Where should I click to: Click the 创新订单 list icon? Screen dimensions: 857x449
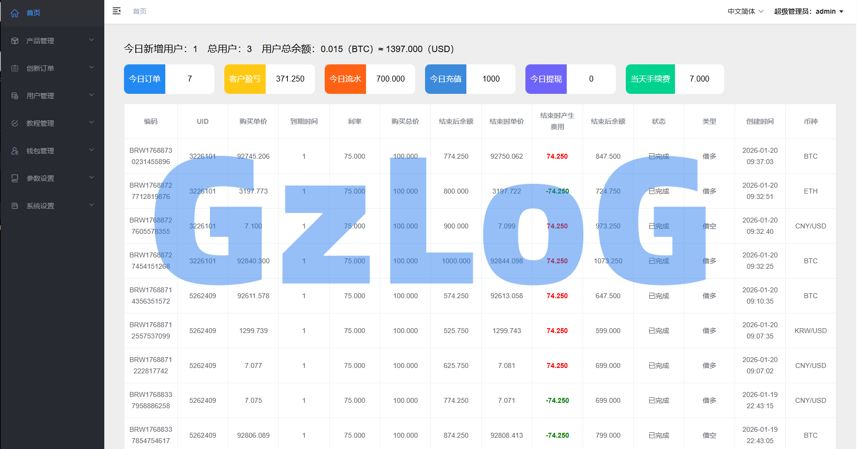pos(15,68)
